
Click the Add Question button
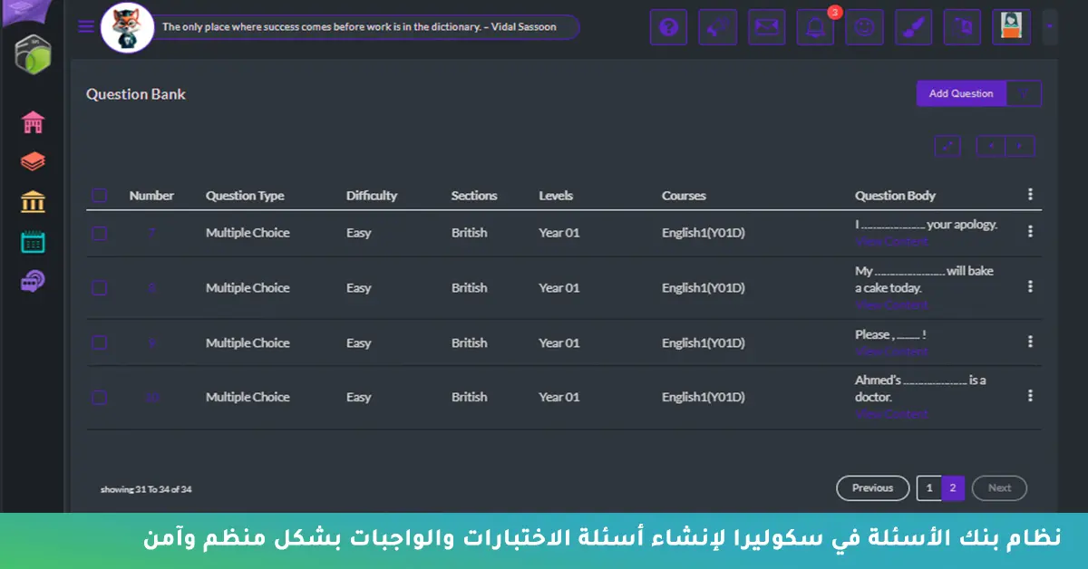[961, 93]
